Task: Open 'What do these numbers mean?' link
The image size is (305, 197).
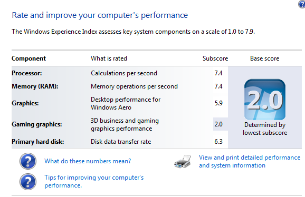Action: point(88,161)
